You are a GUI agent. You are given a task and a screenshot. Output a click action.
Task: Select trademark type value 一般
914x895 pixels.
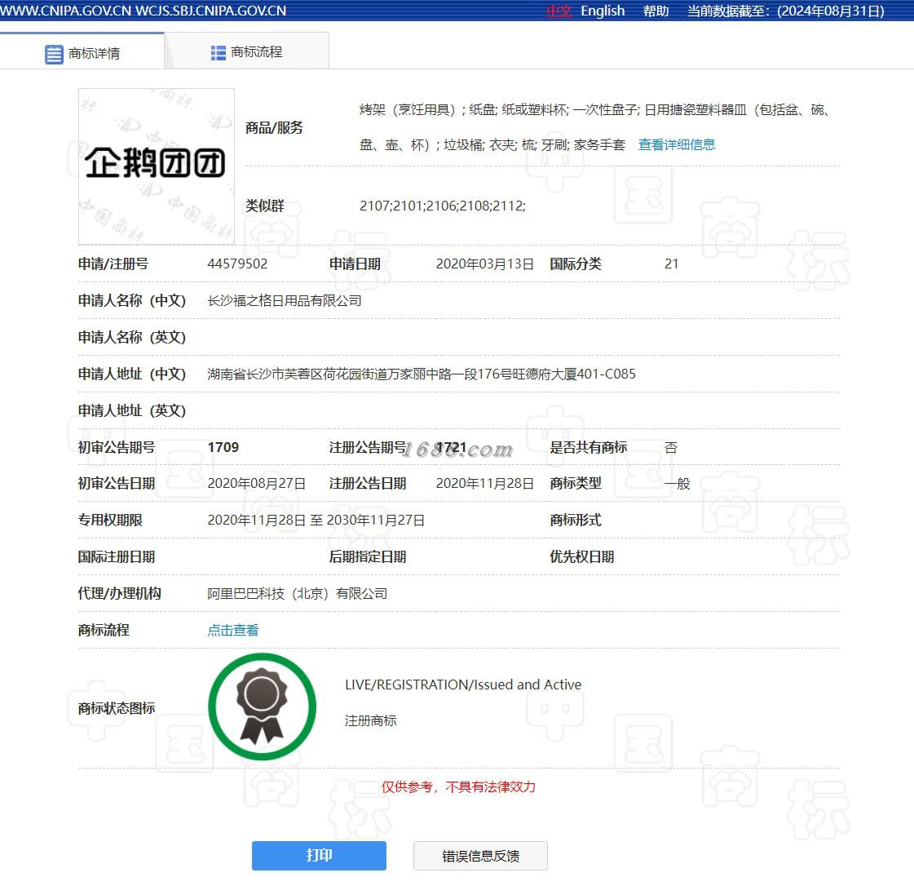tap(678, 484)
